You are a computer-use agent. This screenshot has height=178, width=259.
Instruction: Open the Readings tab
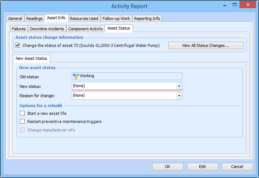[x=34, y=18]
